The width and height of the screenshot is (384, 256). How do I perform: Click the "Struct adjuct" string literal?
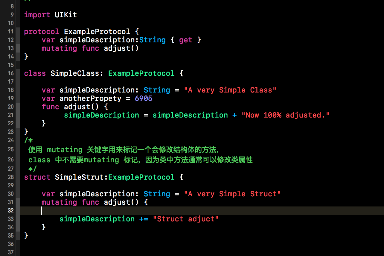click(186, 219)
